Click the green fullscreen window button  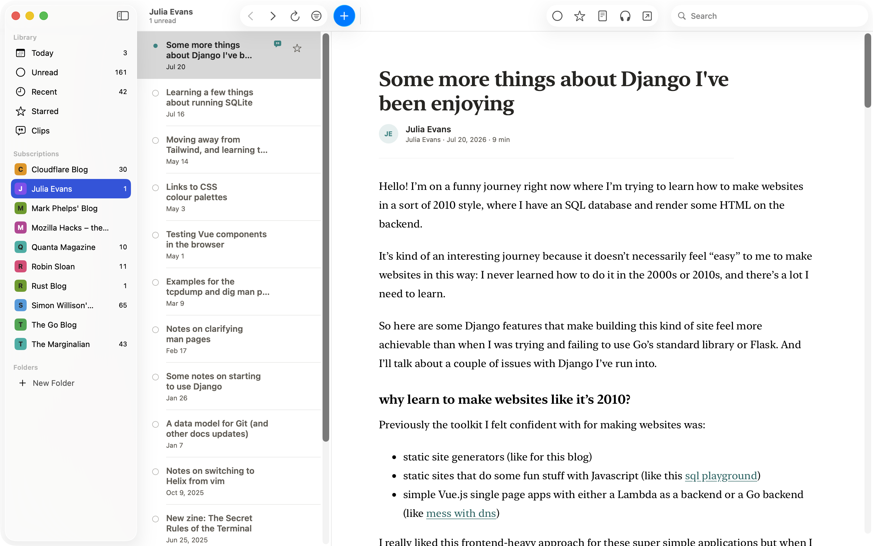tap(44, 16)
